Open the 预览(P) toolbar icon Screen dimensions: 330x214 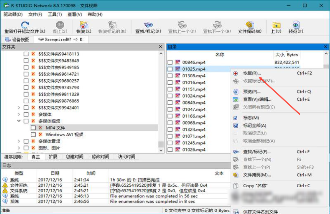pyautogui.click(x=296, y=25)
